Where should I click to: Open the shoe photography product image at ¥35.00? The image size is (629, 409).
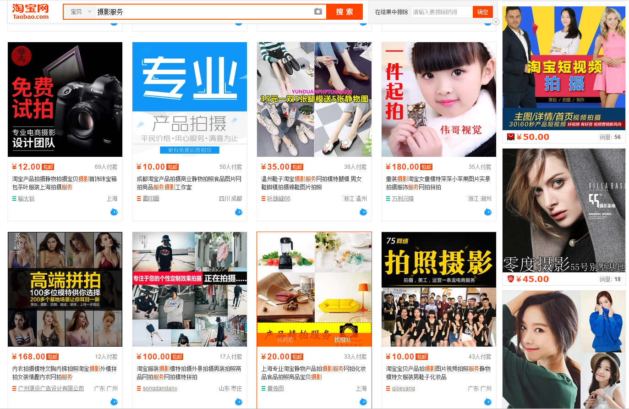coord(314,99)
